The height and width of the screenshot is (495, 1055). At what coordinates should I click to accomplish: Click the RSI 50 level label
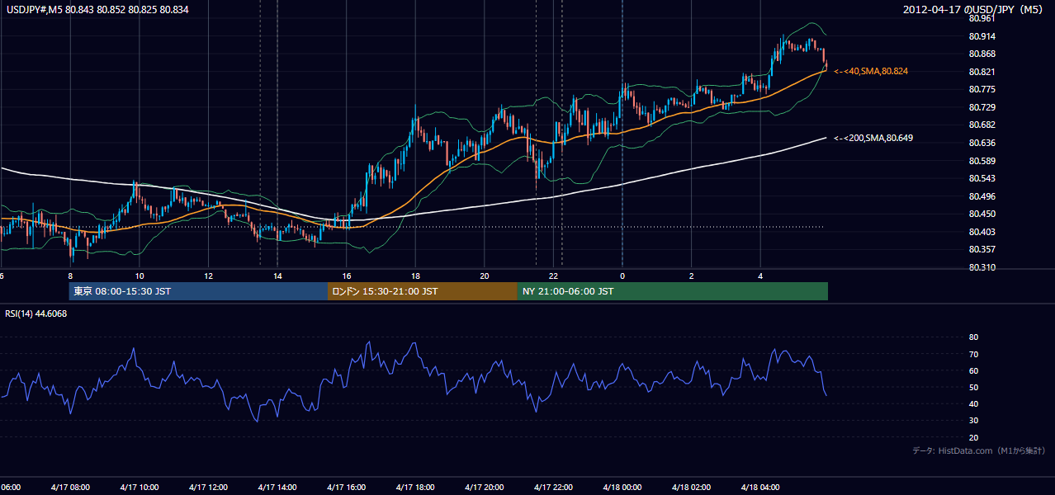point(973,387)
